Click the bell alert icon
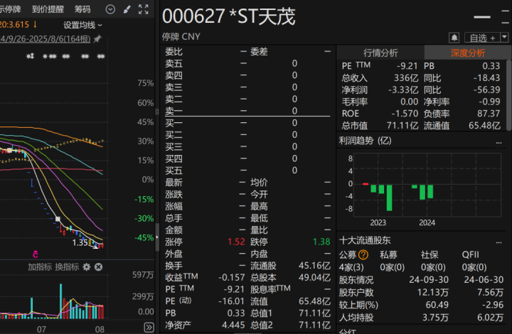Viewport: 512px width, 334px height. pyautogui.click(x=454, y=38)
